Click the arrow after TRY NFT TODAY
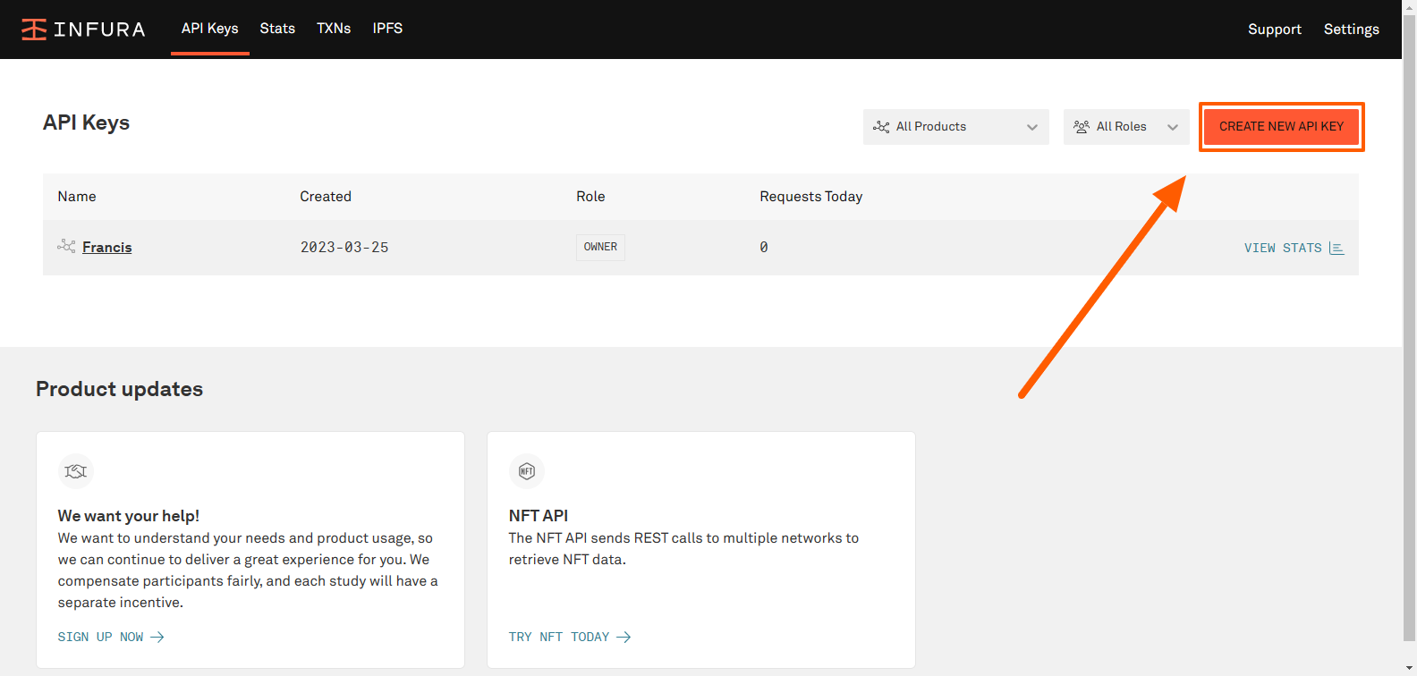This screenshot has height=676, width=1417. 624,637
